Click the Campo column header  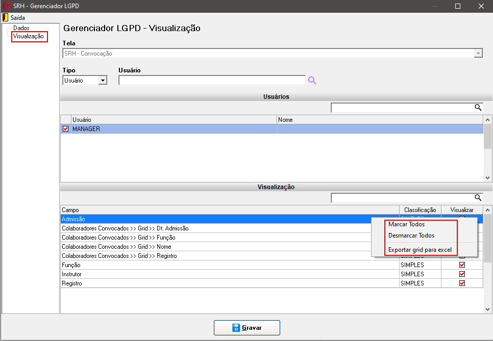coord(230,210)
